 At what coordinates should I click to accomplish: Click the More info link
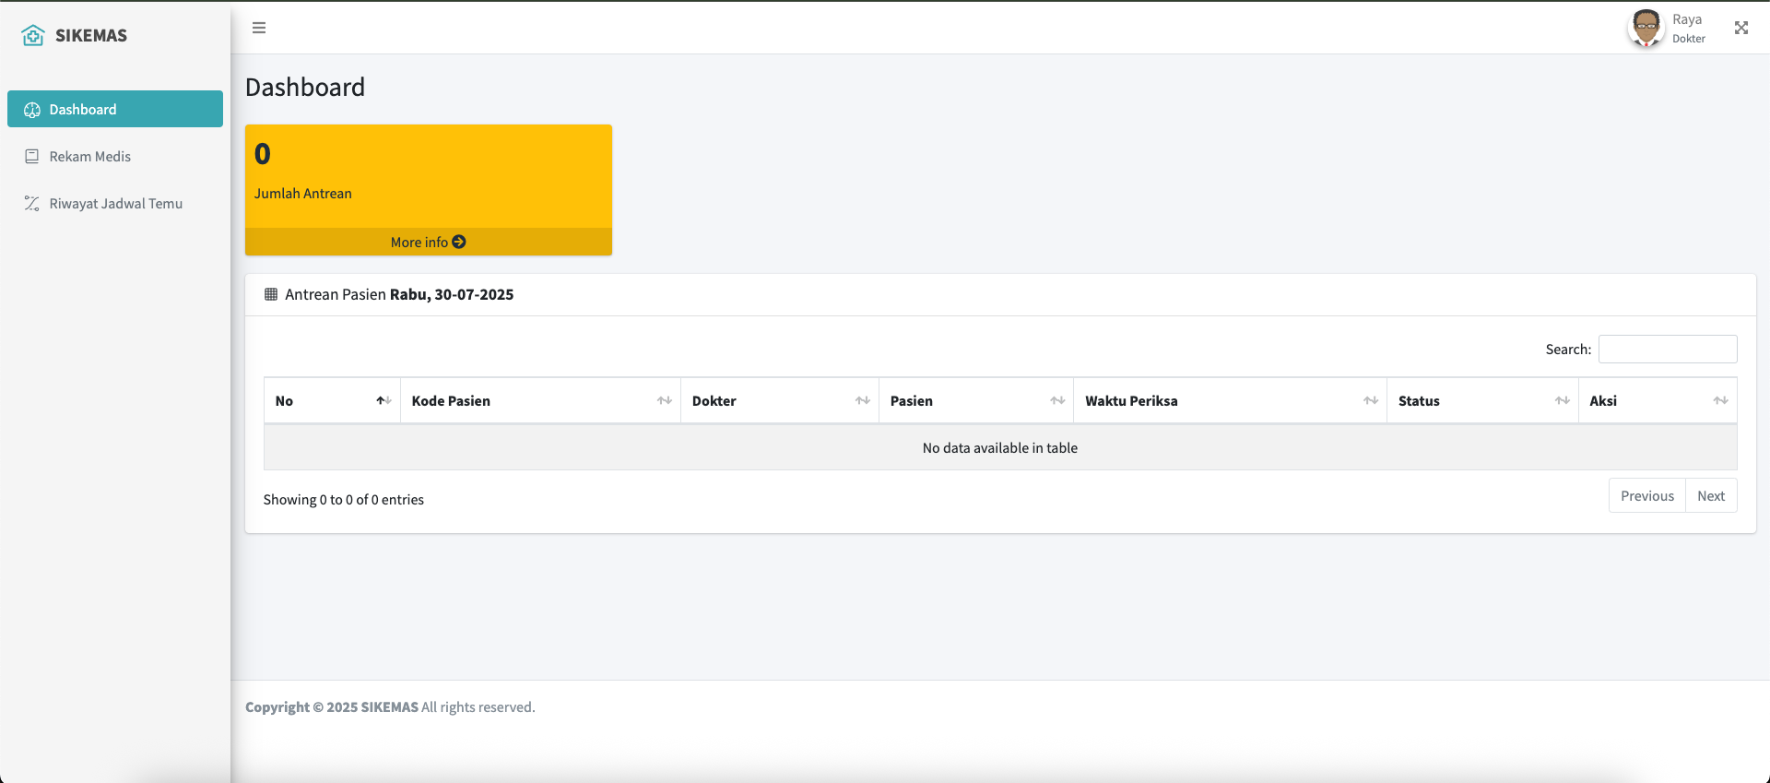click(419, 242)
